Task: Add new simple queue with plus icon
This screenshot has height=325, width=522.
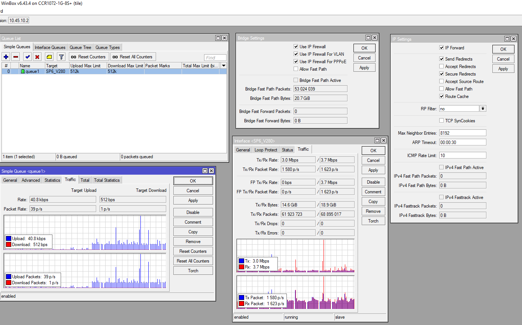Action: 6,57
